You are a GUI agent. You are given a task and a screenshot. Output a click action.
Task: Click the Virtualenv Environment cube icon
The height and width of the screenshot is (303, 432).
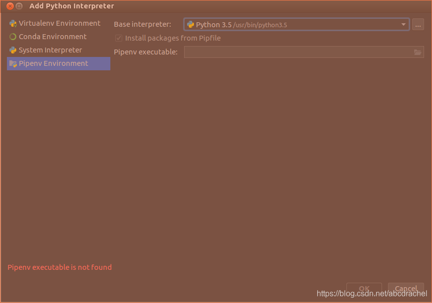coord(12,23)
